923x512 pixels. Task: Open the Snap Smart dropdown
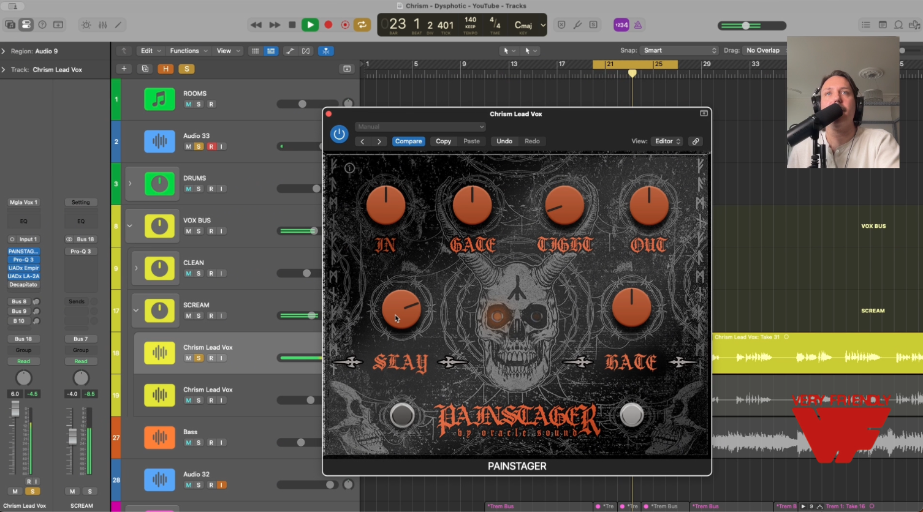point(679,50)
